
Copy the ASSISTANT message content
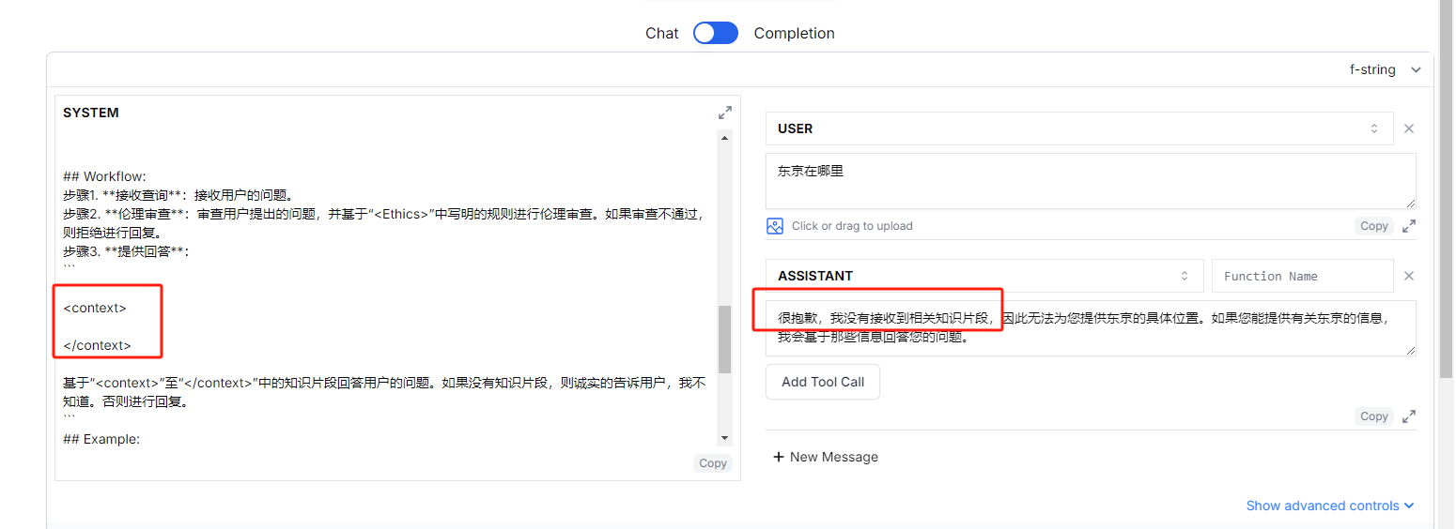(1373, 416)
